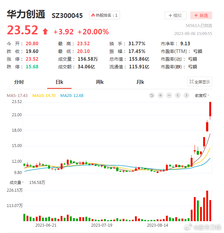Click the current price 23.52
Image resolution: width=224 pixels, height=233 pixels.
pos(22,30)
